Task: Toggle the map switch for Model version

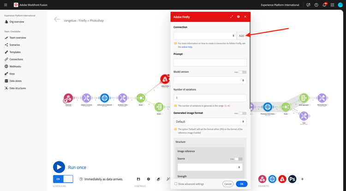Action: click(243, 72)
